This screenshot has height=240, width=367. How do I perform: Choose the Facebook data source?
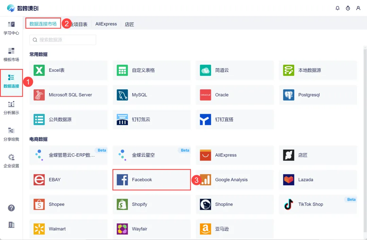coord(152,180)
